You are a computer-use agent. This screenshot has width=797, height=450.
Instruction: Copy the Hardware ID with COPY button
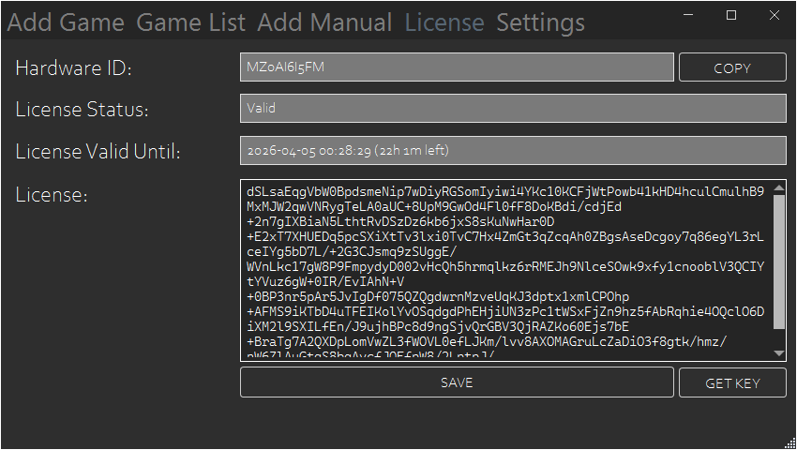732,67
